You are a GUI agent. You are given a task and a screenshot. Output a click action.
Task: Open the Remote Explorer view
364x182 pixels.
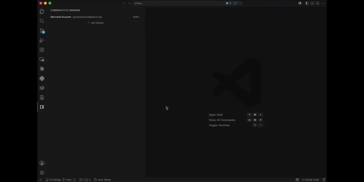coord(42,60)
